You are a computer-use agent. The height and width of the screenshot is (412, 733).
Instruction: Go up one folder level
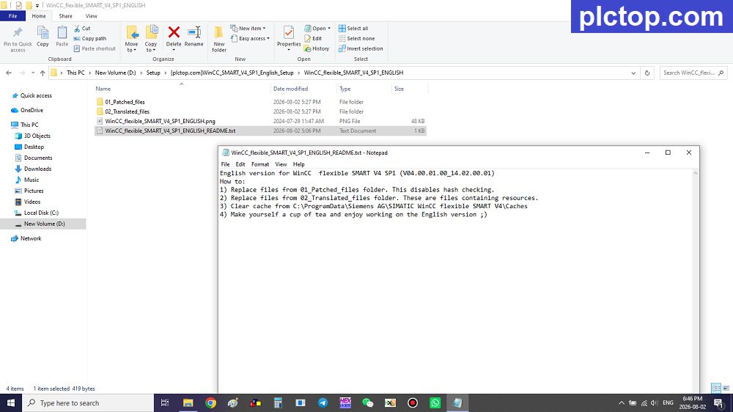[x=43, y=73]
